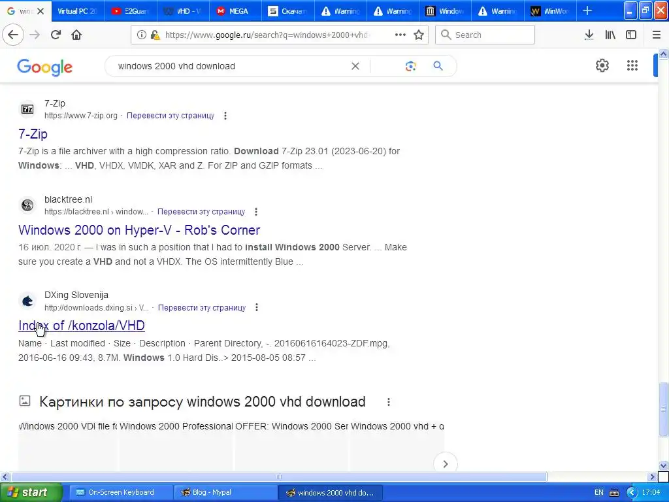669x502 pixels.
Task: Open Index of /konzola/VHD link
Action: tap(82, 326)
